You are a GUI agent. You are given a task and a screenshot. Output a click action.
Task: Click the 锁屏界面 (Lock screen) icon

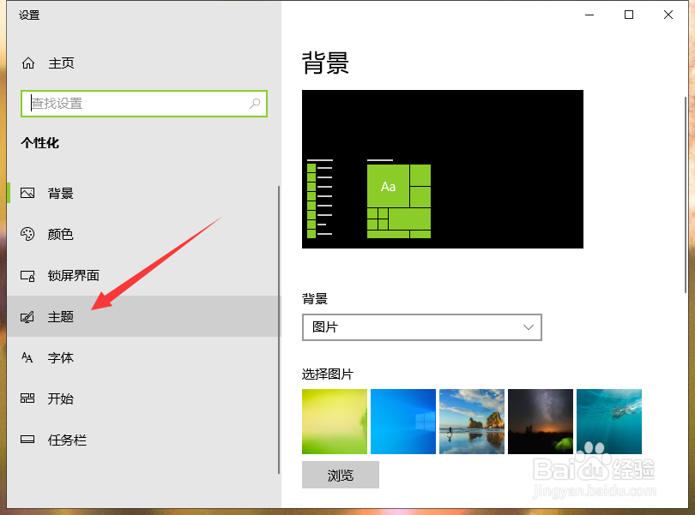tap(27, 275)
